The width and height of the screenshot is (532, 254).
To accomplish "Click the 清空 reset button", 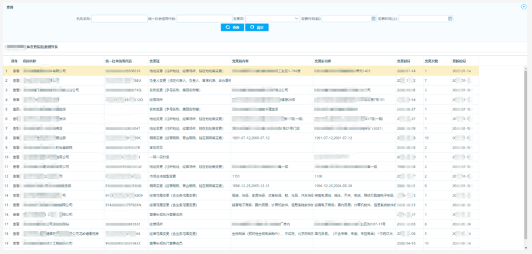I will pyautogui.click(x=257, y=28).
